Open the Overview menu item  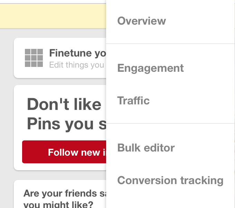(141, 21)
